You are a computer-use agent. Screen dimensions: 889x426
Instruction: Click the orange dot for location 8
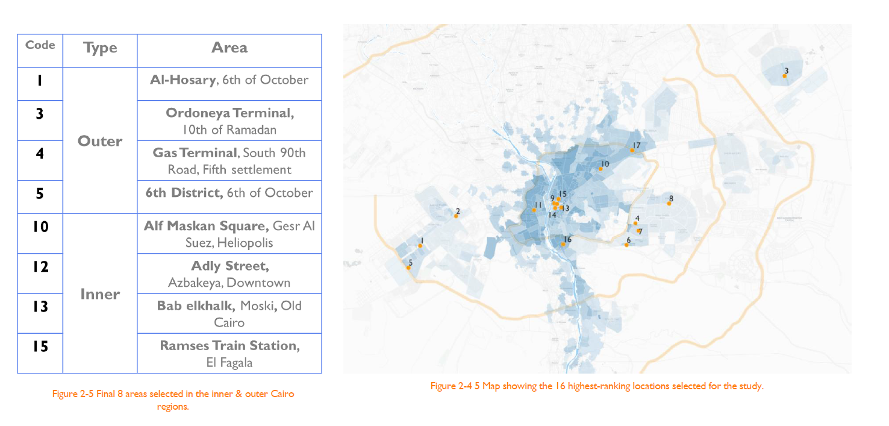coord(669,204)
